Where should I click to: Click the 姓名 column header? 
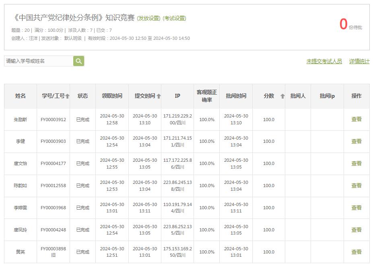tap(21, 96)
